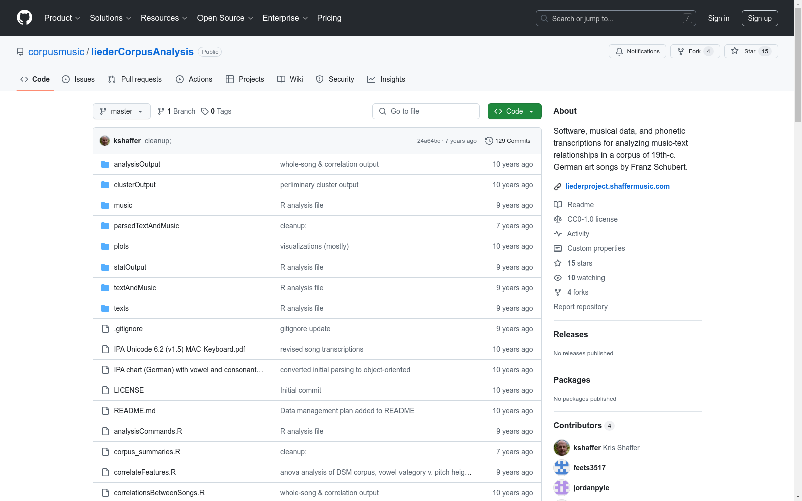
Task: Click the .gitignore file icon
Action: (105, 329)
